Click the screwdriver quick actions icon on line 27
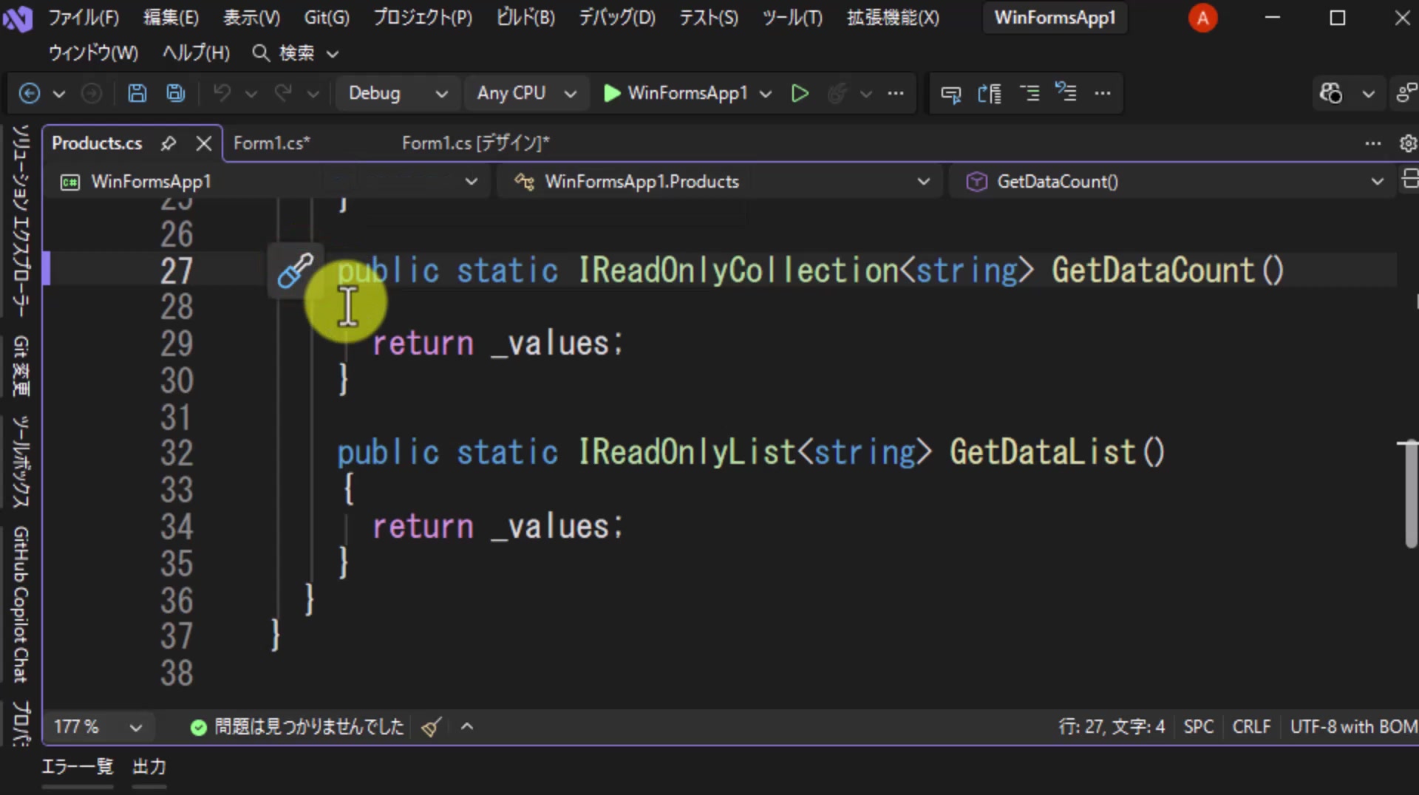The image size is (1419, 795). tap(295, 270)
